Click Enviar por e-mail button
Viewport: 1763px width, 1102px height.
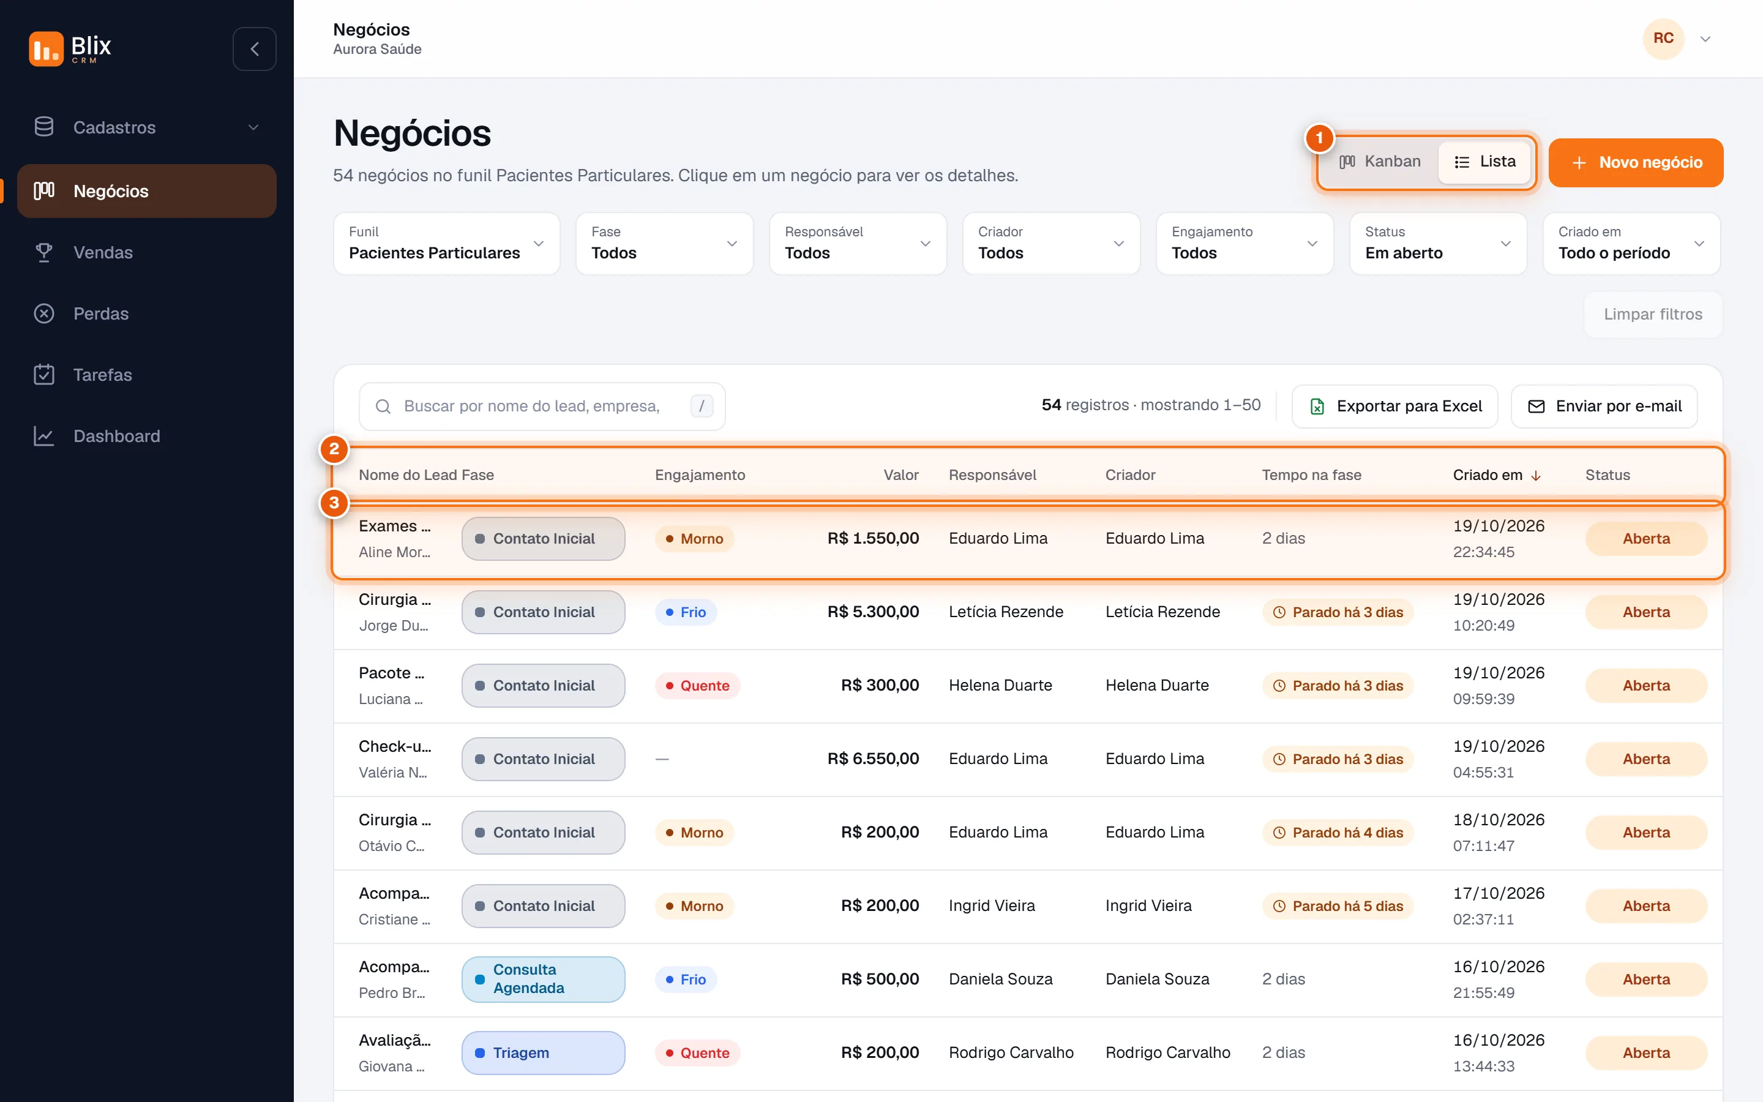[1603, 406]
